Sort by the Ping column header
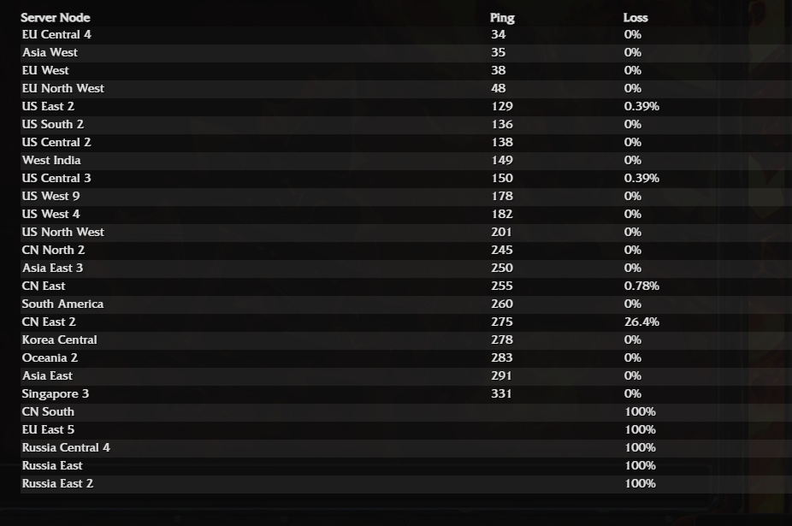The image size is (792, 526). tap(502, 18)
